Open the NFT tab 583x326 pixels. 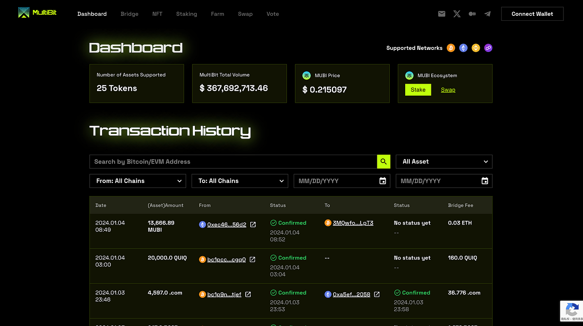click(x=157, y=14)
